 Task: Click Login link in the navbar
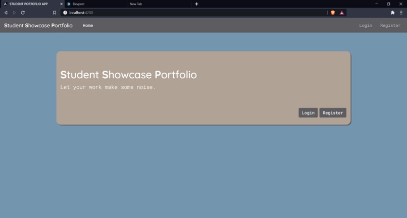tap(366, 25)
